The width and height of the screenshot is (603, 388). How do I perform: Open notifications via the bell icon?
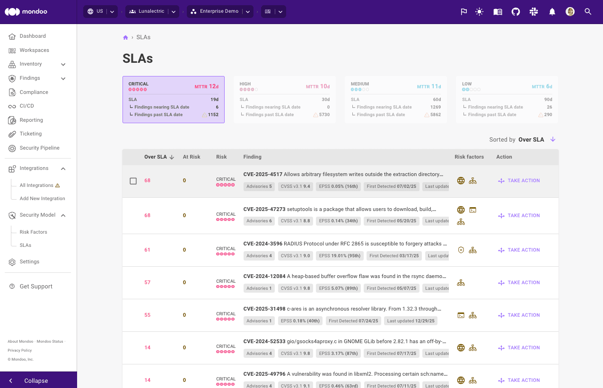click(x=551, y=11)
